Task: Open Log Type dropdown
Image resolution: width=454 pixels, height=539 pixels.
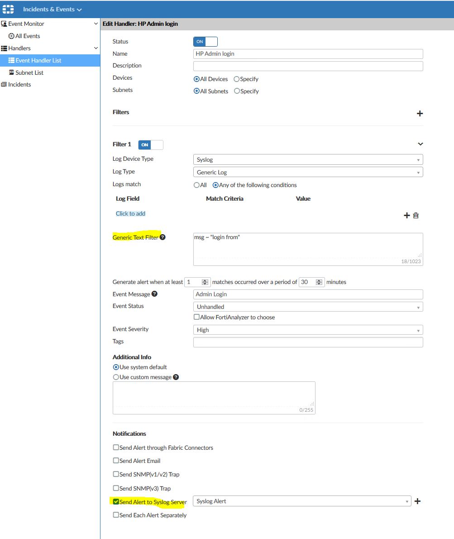Action: (308, 172)
